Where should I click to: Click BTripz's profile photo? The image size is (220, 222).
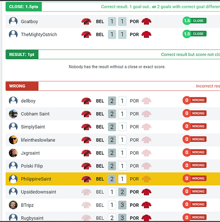(x=13, y=205)
